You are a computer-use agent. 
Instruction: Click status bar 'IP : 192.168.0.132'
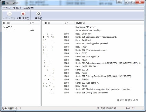click(106, 108)
